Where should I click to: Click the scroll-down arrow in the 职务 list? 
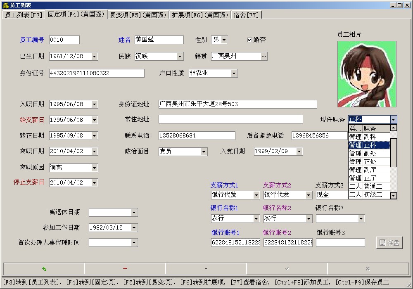(393, 195)
